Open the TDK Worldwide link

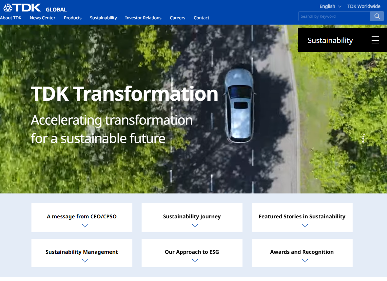tap(363, 7)
